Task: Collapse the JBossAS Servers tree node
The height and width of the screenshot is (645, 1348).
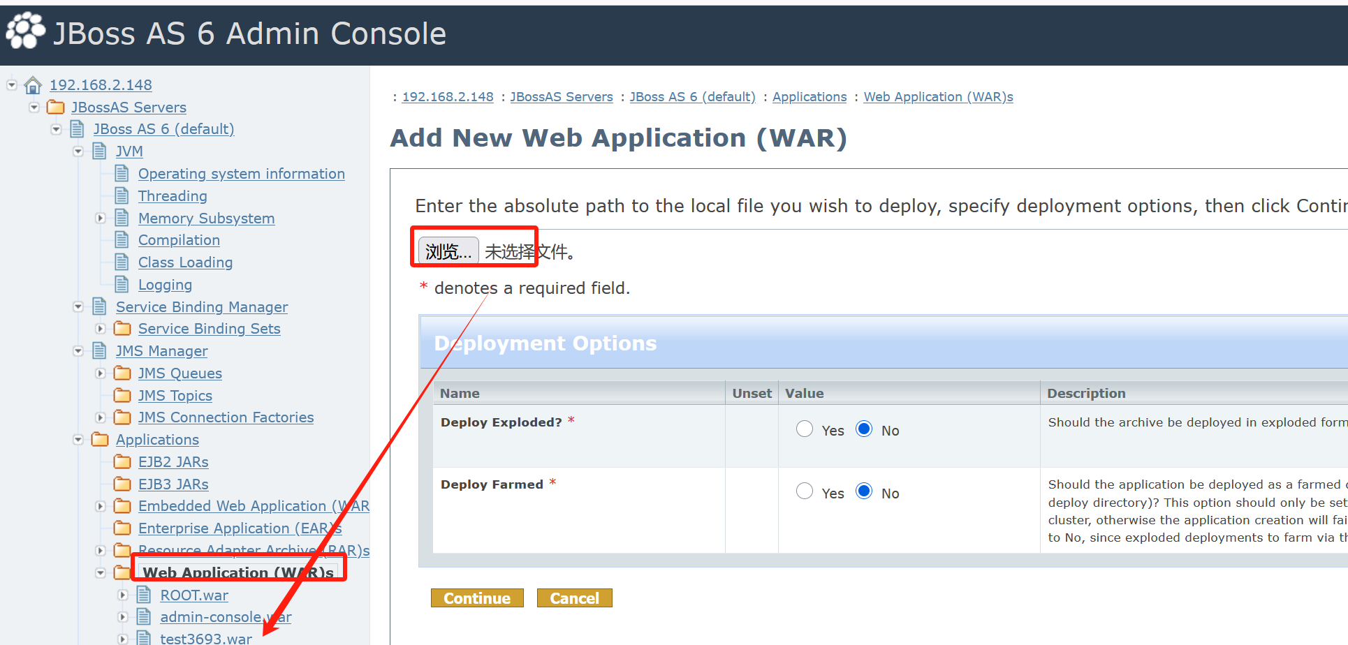Action: (x=34, y=107)
